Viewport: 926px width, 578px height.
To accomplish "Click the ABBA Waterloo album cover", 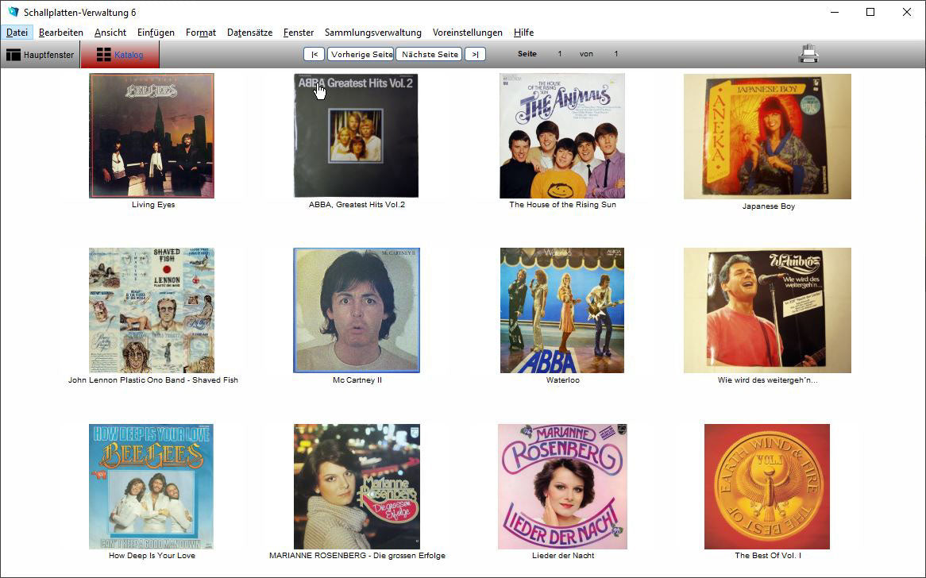I will click(x=561, y=310).
